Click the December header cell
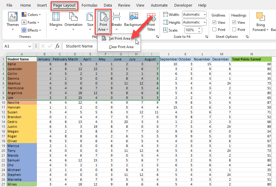The width and height of the screenshot is (276, 187). click(x=221, y=59)
